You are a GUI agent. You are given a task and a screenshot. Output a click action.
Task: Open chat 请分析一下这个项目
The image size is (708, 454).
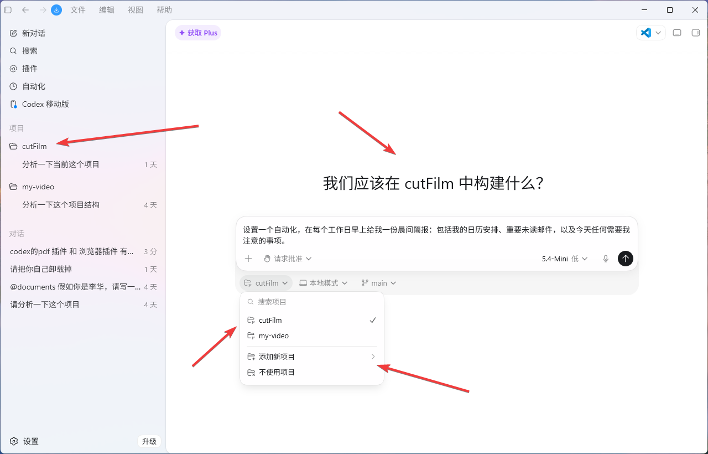point(83,305)
